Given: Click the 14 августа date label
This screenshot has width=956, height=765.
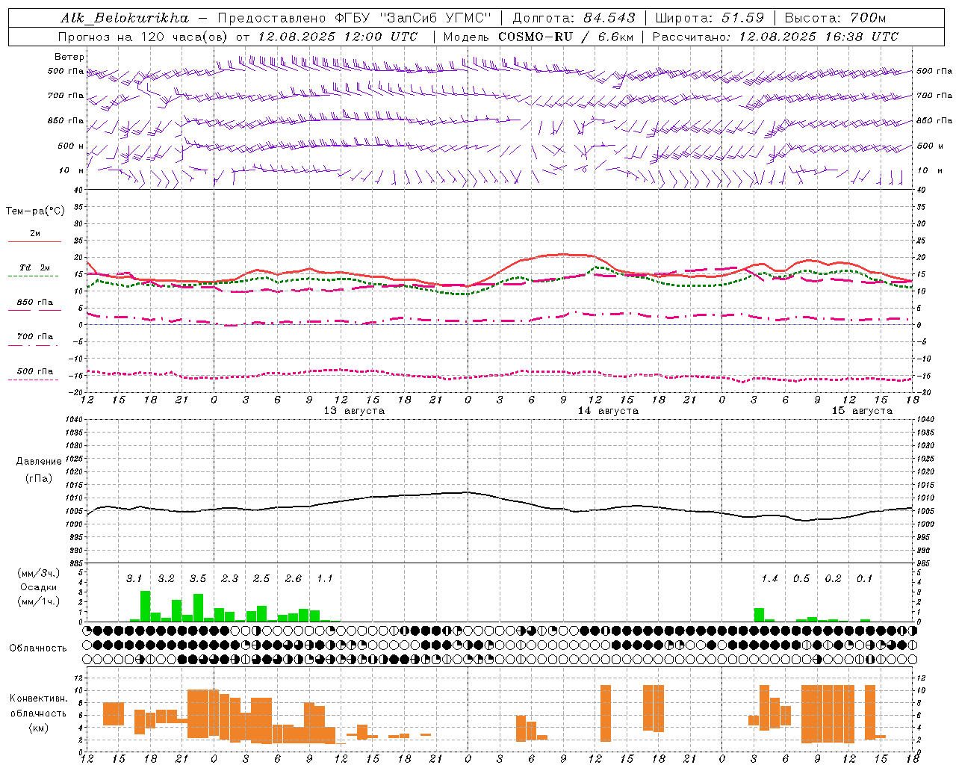Looking at the screenshot, I should click(x=608, y=411).
